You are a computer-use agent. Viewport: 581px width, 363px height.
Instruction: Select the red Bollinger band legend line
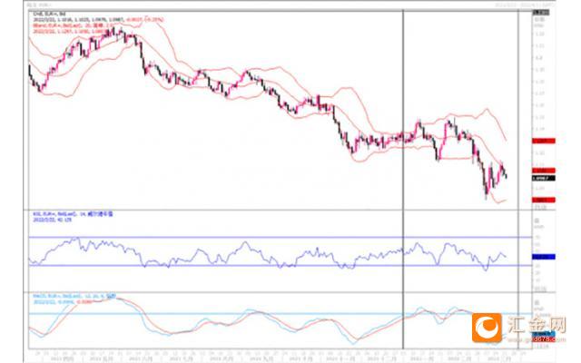73,25
